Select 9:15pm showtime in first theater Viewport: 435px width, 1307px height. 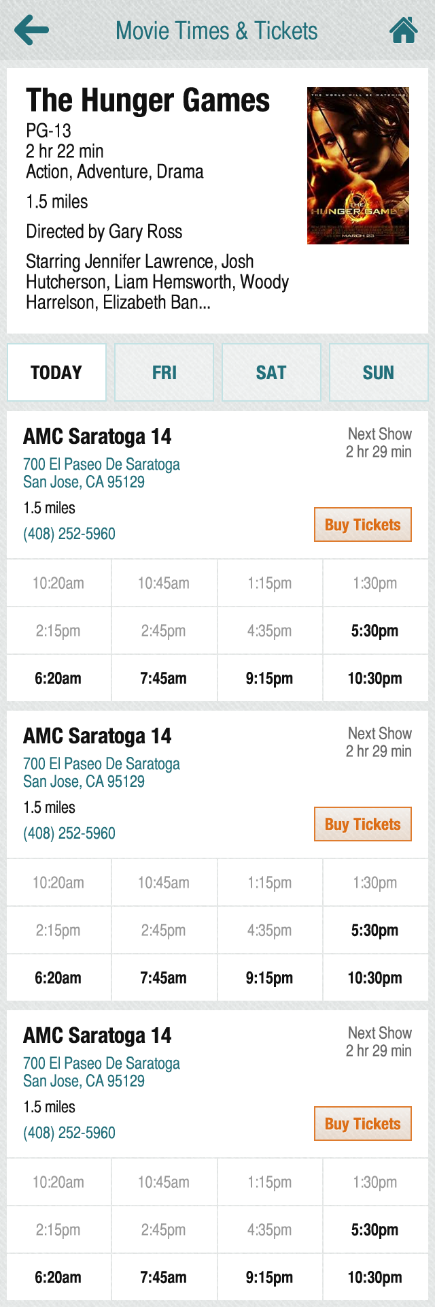(270, 679)
